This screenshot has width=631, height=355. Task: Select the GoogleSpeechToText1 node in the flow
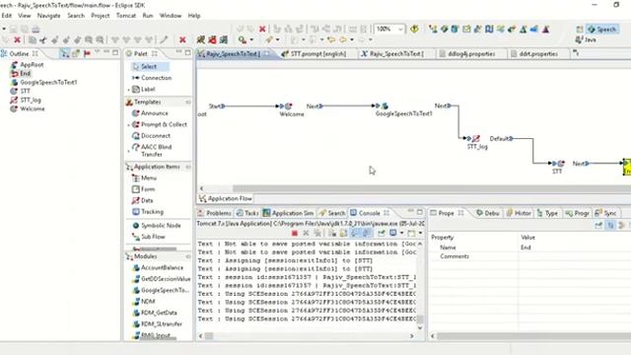[x=385, y=106]
